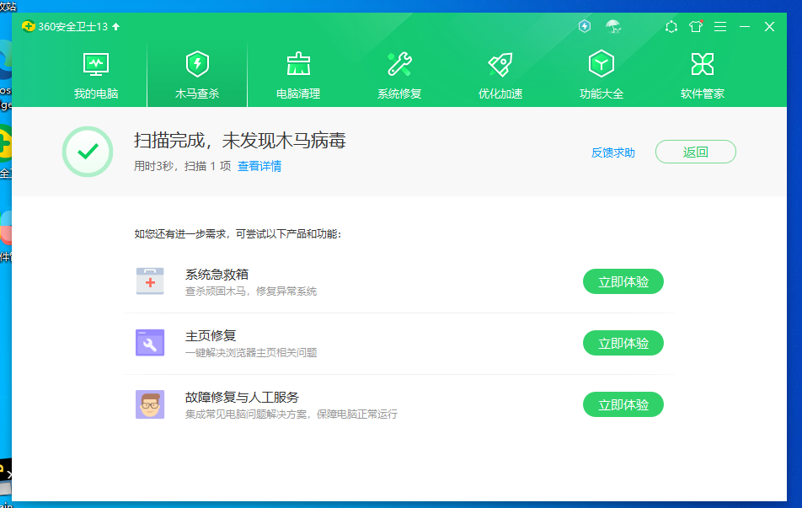This screenshot has height=508, width=802.
Task: Switch to the 优化加速 tab label
Action: 500,94
